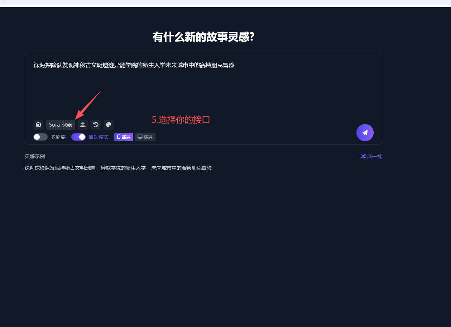
Task: Click the monitor icon inside 横屏 button
Action: click(139, 137)
